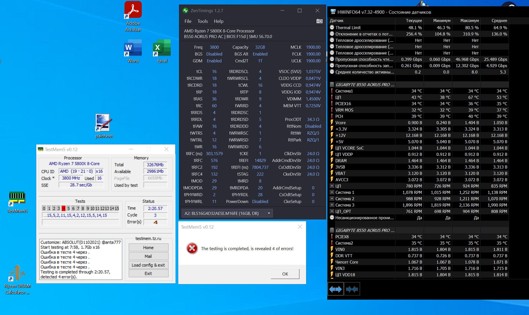Click the Thermal Limit sensor row
Viewport: 529px width, 315px height.
[x=348, y=28]
